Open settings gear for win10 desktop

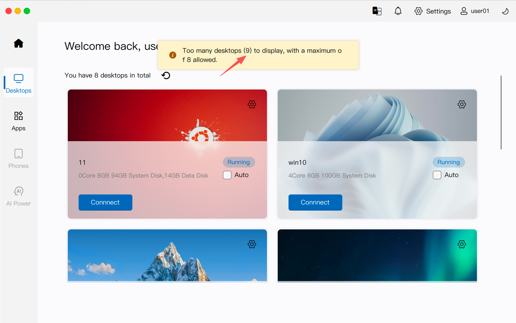[462, 104]
